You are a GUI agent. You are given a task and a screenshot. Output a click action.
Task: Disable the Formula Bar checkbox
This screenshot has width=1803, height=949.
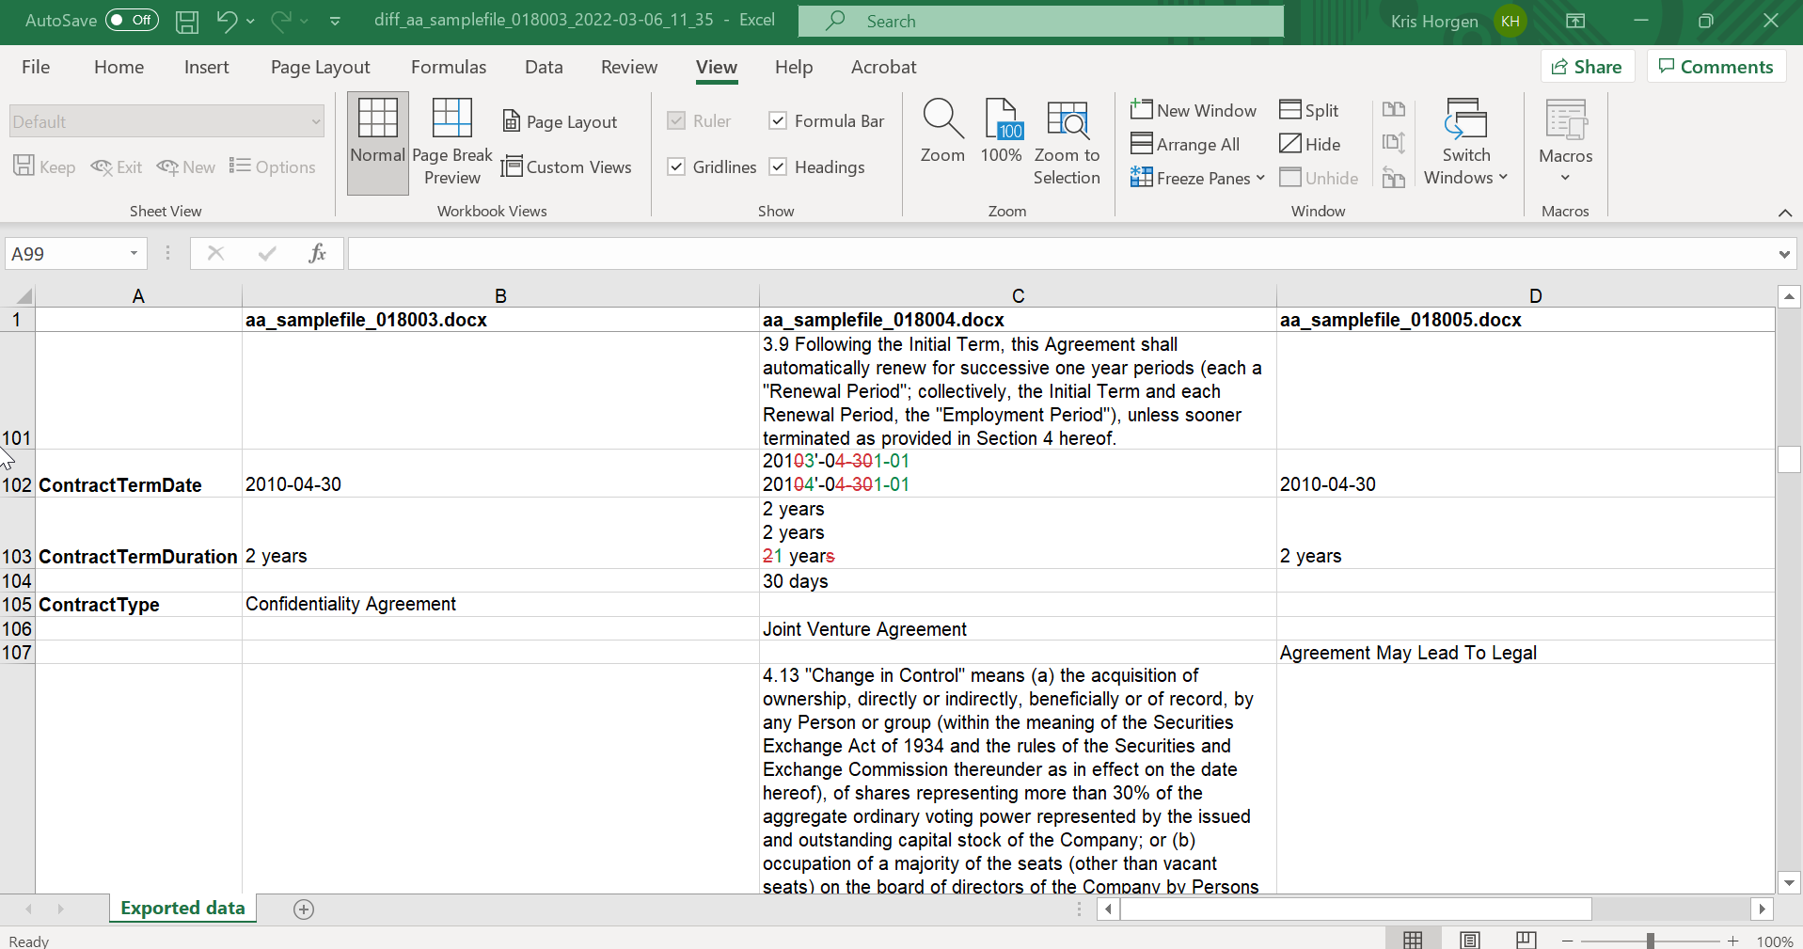coord(778,120)
